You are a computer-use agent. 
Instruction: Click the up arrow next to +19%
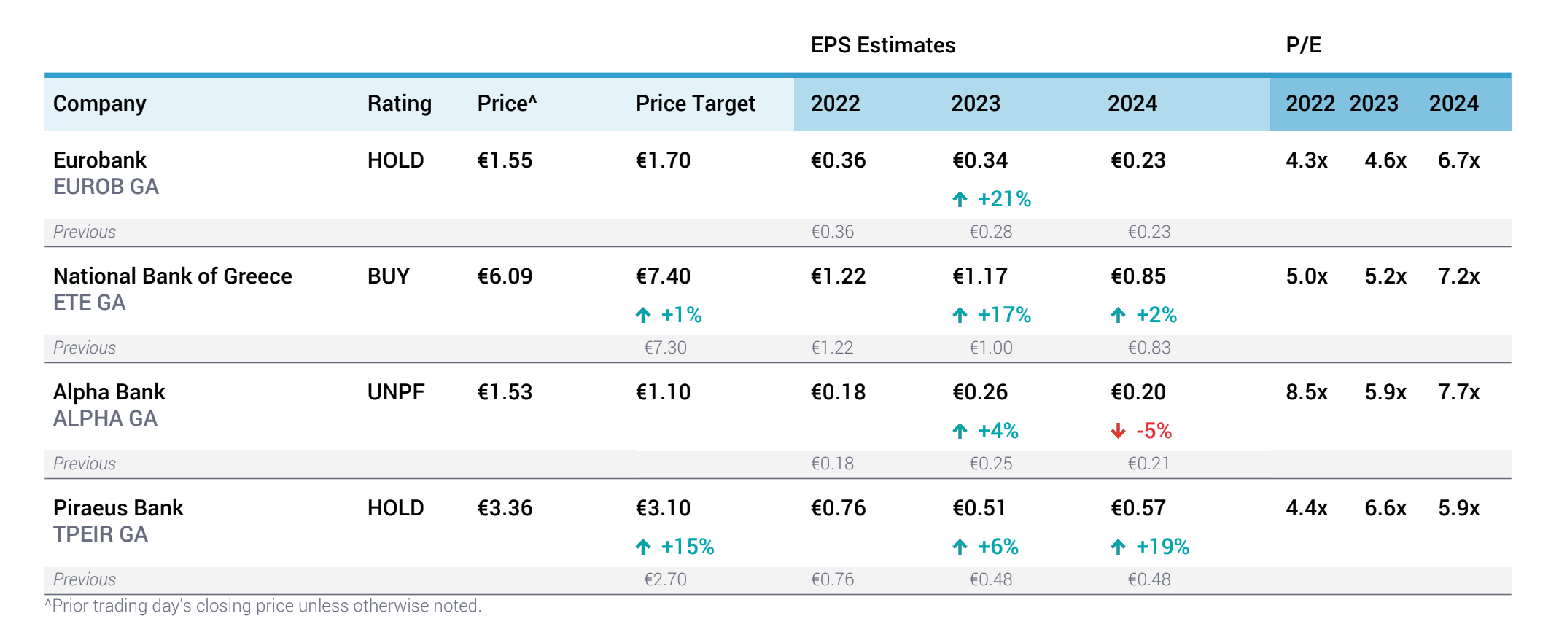tap(1118, 547)
